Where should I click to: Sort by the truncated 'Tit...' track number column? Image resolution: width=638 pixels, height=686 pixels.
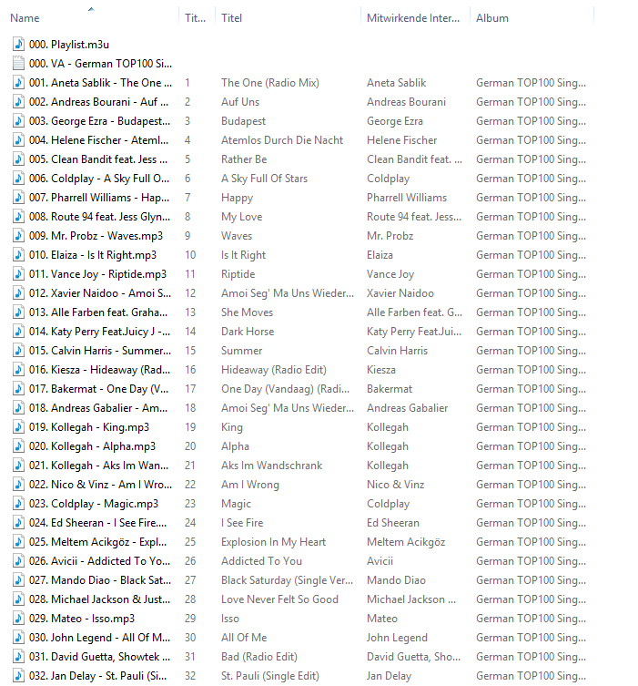click(195, 18)
